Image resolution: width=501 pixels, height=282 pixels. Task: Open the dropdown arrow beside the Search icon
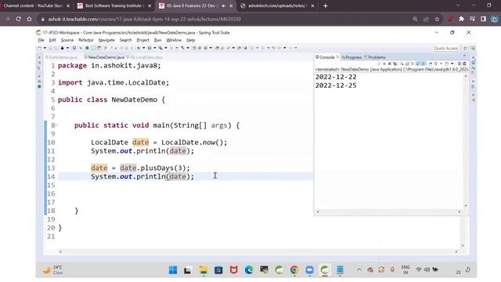(233, 48)
